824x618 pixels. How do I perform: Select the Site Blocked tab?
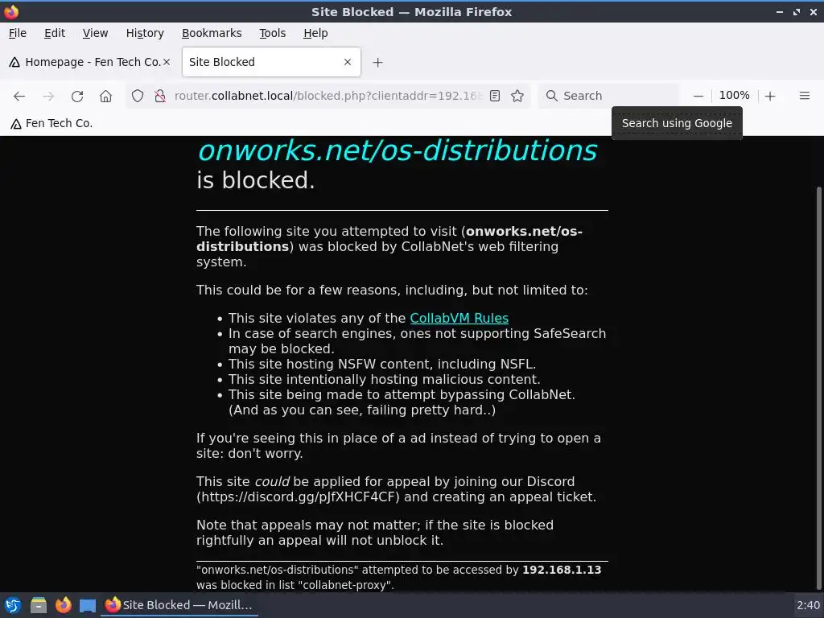[271, 62]
